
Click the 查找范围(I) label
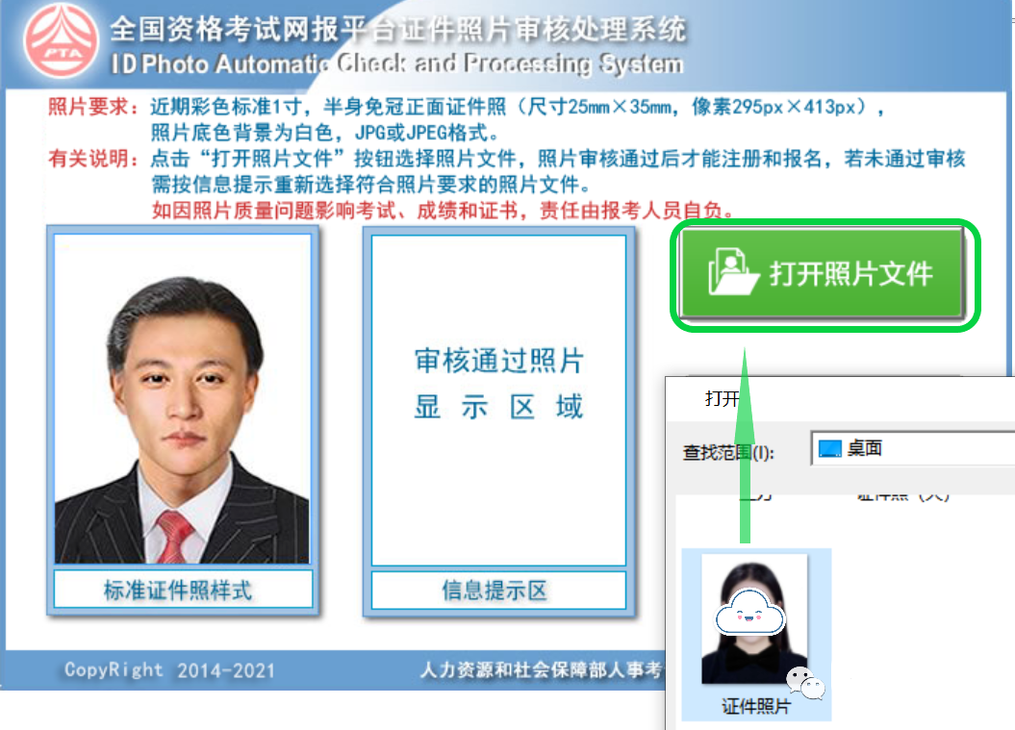click(x=728, y=451)
